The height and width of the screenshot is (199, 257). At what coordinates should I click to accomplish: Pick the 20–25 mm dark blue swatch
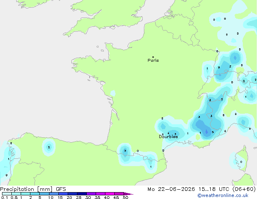click(x=73, y=194)
